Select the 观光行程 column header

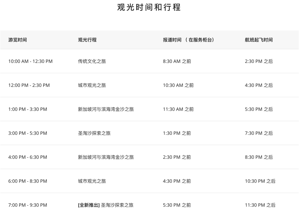[87, 40]
